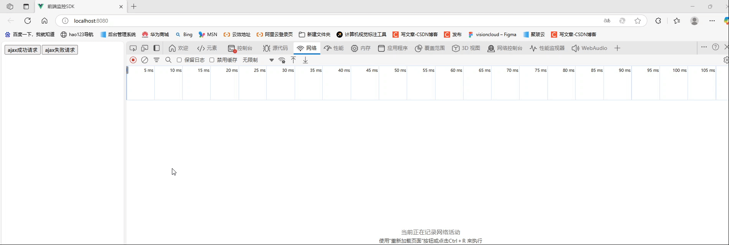Toggle device emulation icon
Screen dimensions: 729x245
145,48
